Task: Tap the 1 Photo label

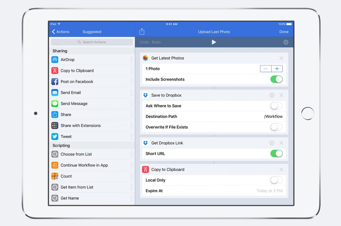Action: point(153,69)
